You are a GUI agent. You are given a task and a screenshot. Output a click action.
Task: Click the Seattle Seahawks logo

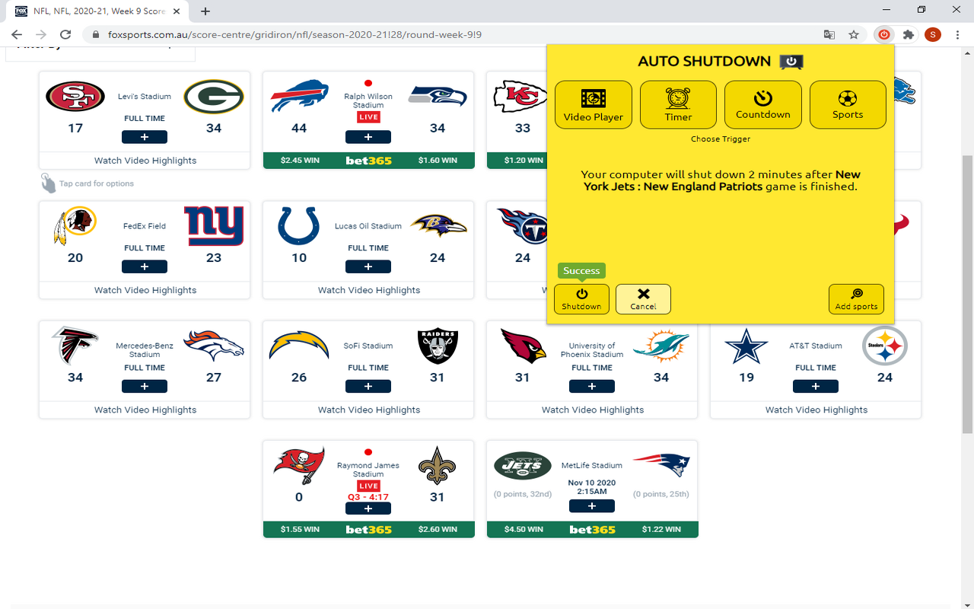pos(438,96)
